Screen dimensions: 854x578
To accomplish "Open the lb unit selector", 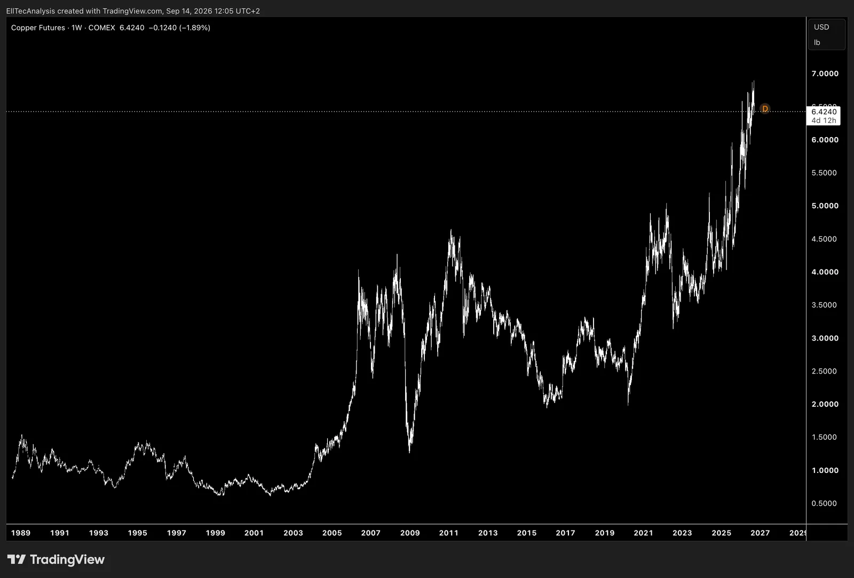I will [x=817, y=43].
